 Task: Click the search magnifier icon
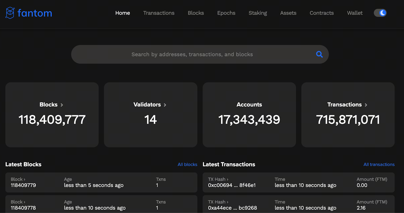pyautogui.click(x=319, y=54)
